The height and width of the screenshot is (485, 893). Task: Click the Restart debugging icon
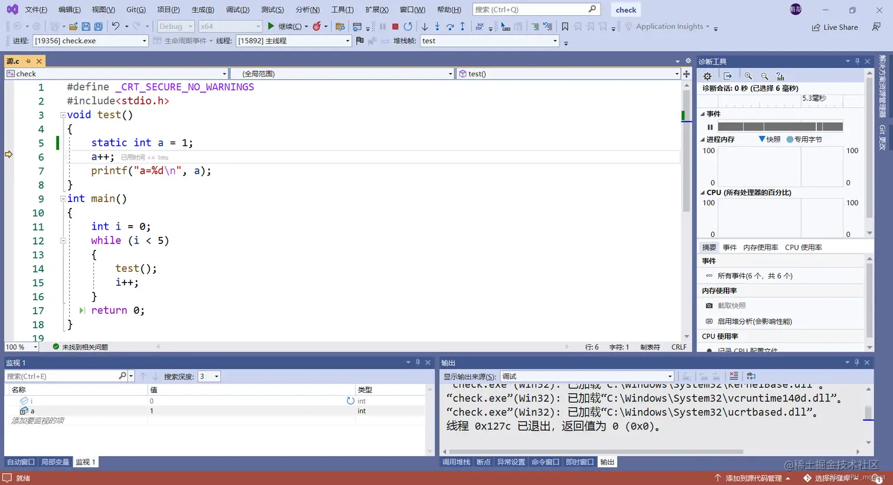point(408,27)
